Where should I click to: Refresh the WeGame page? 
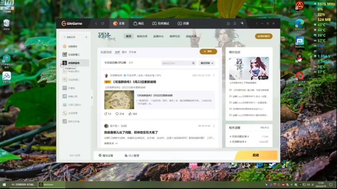(x=103, y=24)
